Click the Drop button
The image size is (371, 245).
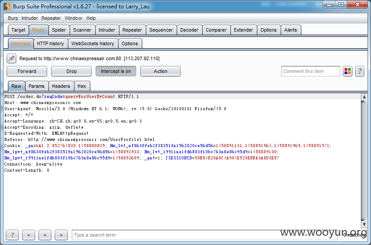tap(71, 71)
